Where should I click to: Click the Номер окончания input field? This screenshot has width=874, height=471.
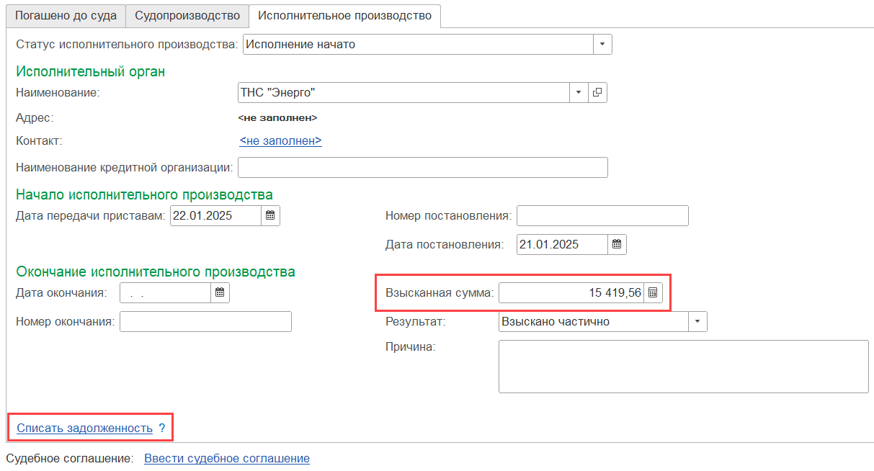coord(205,322)
